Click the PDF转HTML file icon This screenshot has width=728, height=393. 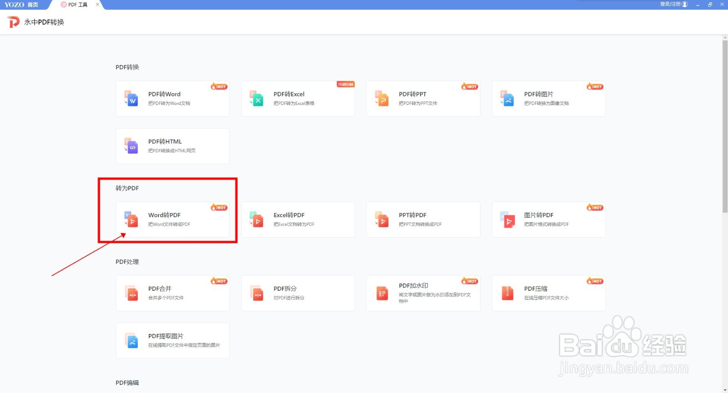[131, 146]
